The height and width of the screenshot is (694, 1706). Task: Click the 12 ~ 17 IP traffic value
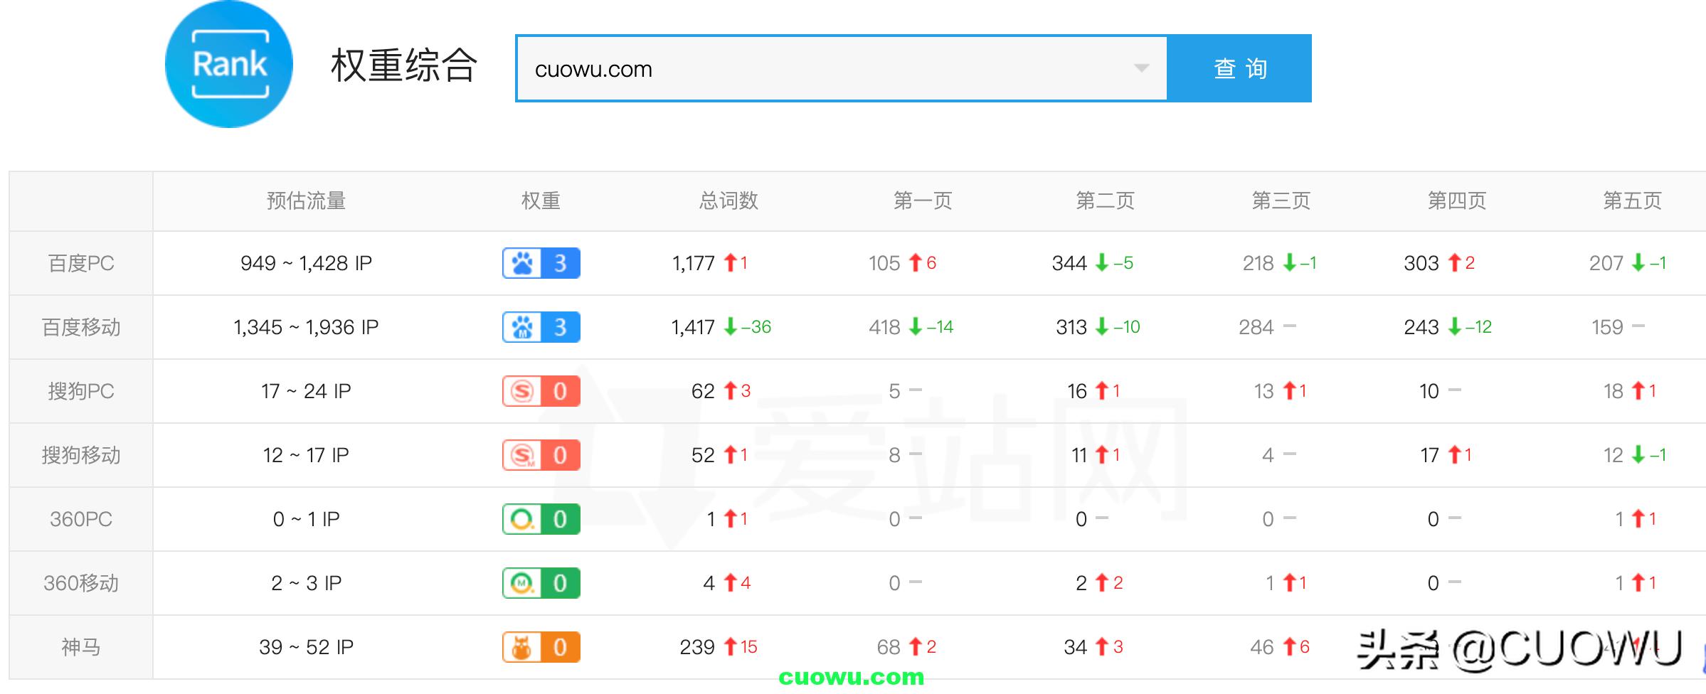click(x=306, y=455)
